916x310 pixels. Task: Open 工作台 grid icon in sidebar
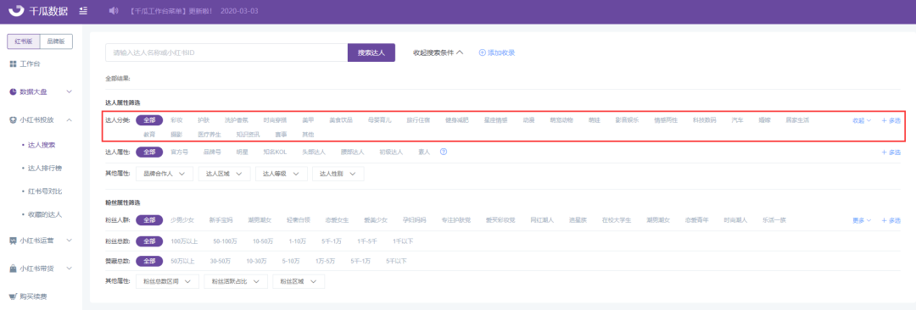coord(13,64)
